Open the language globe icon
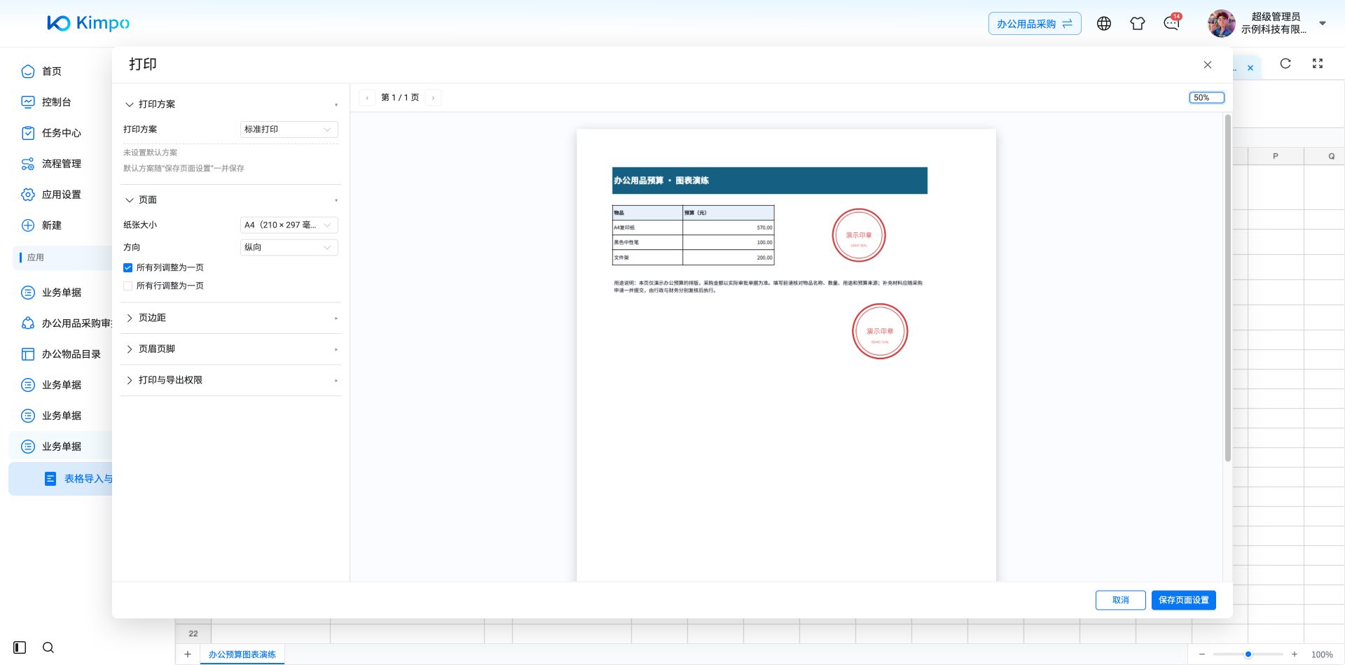The width and height of the screenshot is (1345, 665). (x=1104, y=24)
